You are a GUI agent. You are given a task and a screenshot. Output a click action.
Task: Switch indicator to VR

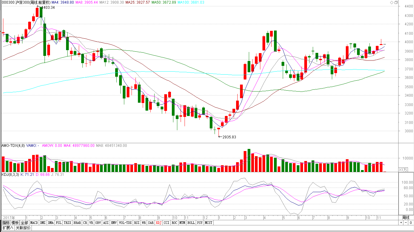91,223
